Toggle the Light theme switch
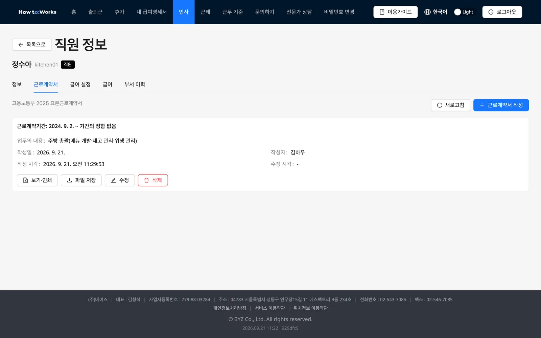 tap(464, 12)
